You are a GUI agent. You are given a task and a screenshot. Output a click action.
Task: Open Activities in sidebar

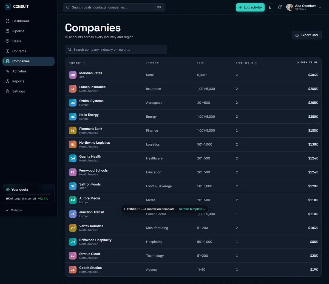coord(29,71)
